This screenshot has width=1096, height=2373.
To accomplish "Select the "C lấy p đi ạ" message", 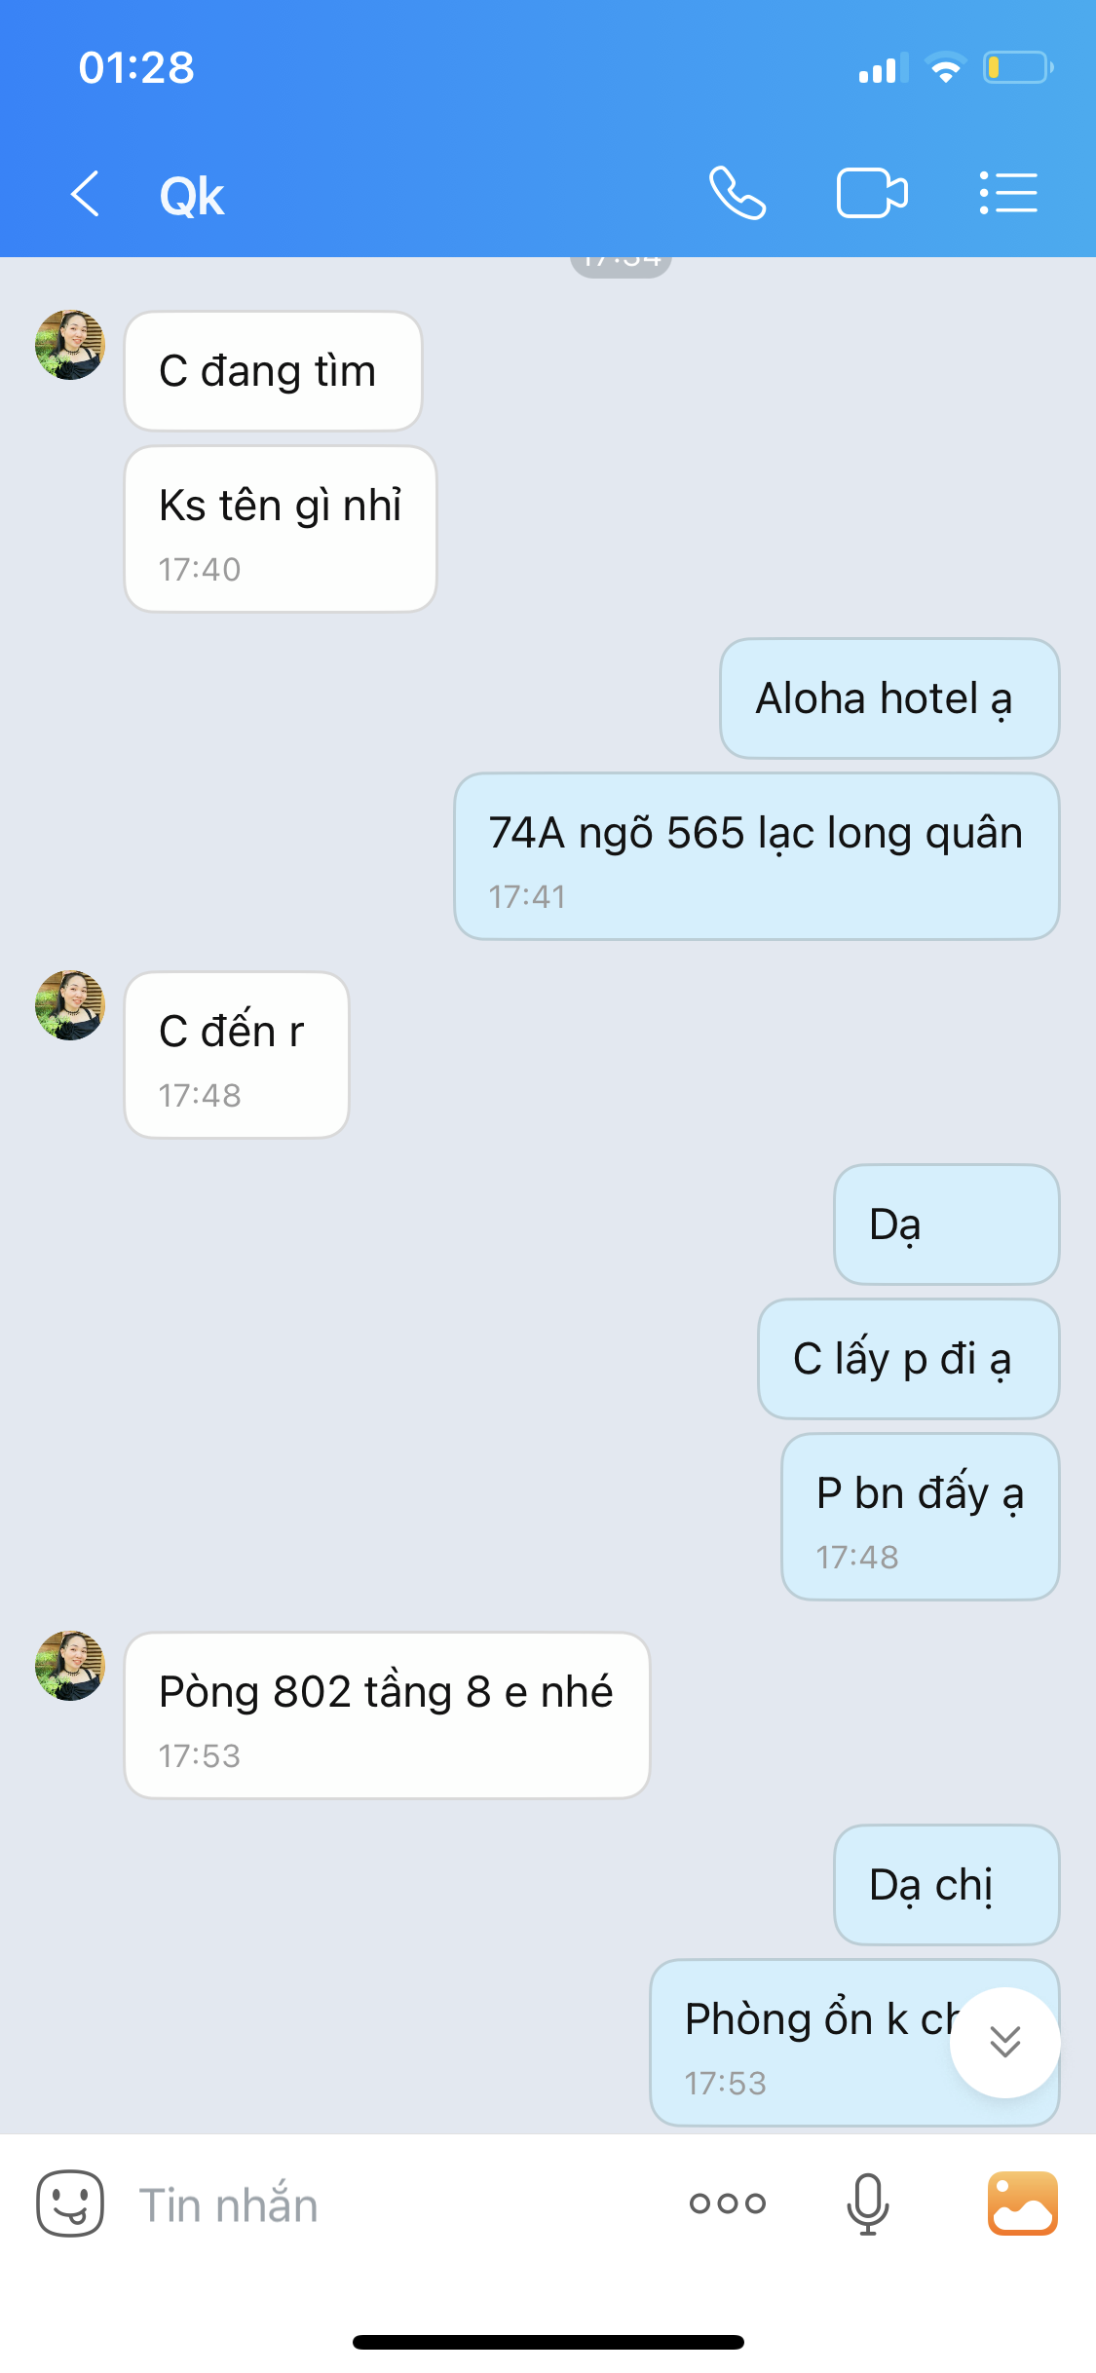I will pyautogui.click(x=909, y=1359).
